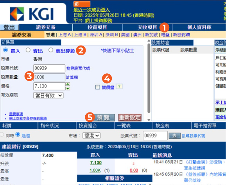
Task: Select the 即時 quote radio button
Action: 2,134
